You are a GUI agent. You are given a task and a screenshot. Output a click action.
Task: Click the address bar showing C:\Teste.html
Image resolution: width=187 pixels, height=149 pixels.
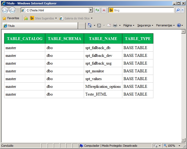tap(55, 10)
